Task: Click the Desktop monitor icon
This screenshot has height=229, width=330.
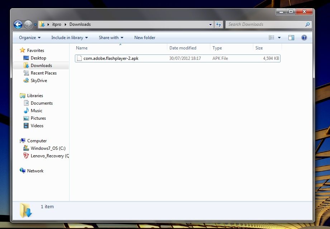Action: pos(26,58)
